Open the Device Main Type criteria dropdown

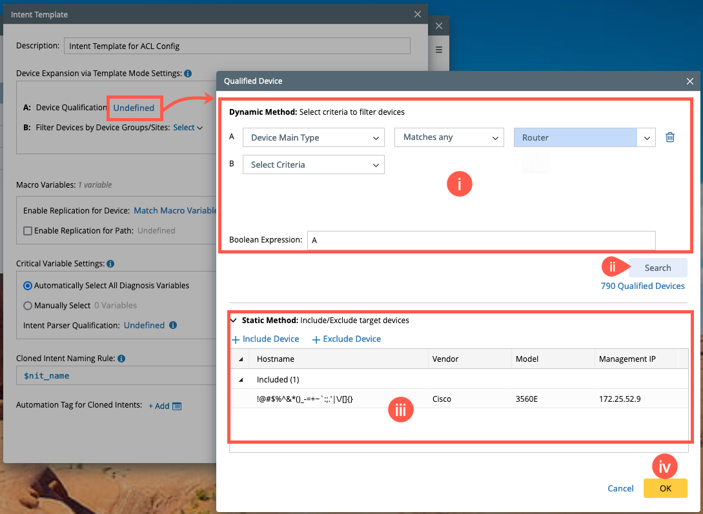click(314, 137)
